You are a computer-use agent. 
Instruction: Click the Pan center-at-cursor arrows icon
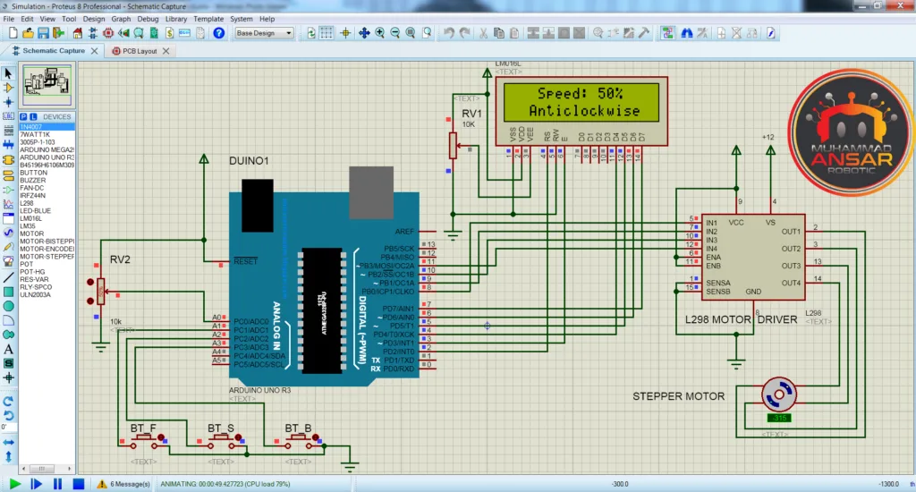click(x=364, y=33)
